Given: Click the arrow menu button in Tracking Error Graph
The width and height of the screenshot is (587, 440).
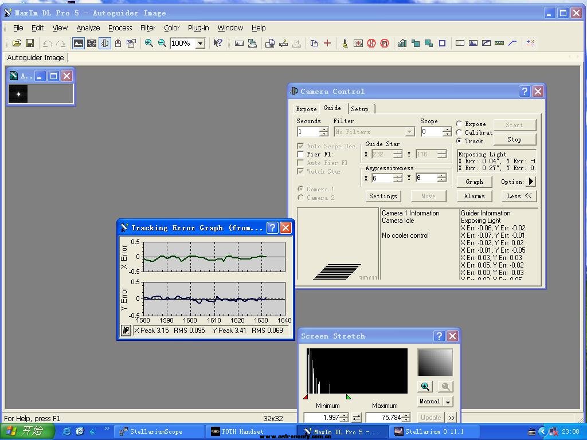Looking at the screenshot, I should (126, 331).
